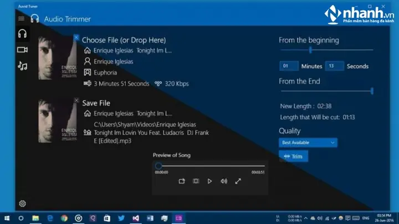The width and height of the screenshot is (399, 224).
Task: Switch to the video camera sidebar section
Action: coord(22,50)
